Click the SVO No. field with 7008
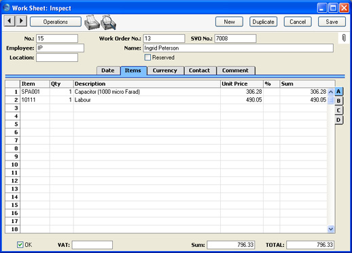Image resolution: width=352 pixels, height=253 pixels. [x=235, y=38]
